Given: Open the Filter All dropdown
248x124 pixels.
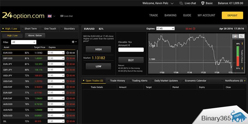Looking at the screenshot, I should 23,42.
